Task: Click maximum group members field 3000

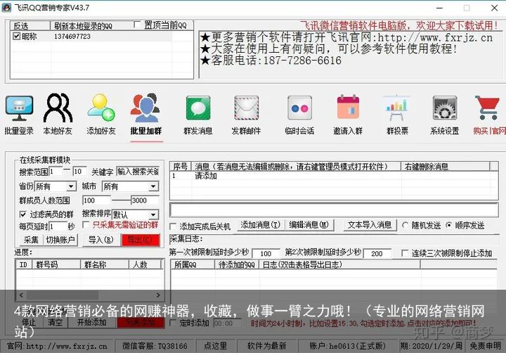Action: coord(145,200)
